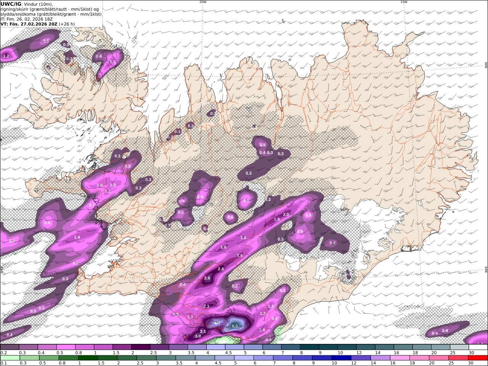Select the white top-row swatch right of 30
This screenshot has width=488, height=366.
tap(478, 347)
